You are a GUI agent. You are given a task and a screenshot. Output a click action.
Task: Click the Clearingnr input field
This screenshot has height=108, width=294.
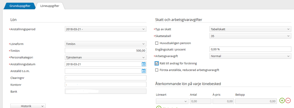(x=105, y=78)
